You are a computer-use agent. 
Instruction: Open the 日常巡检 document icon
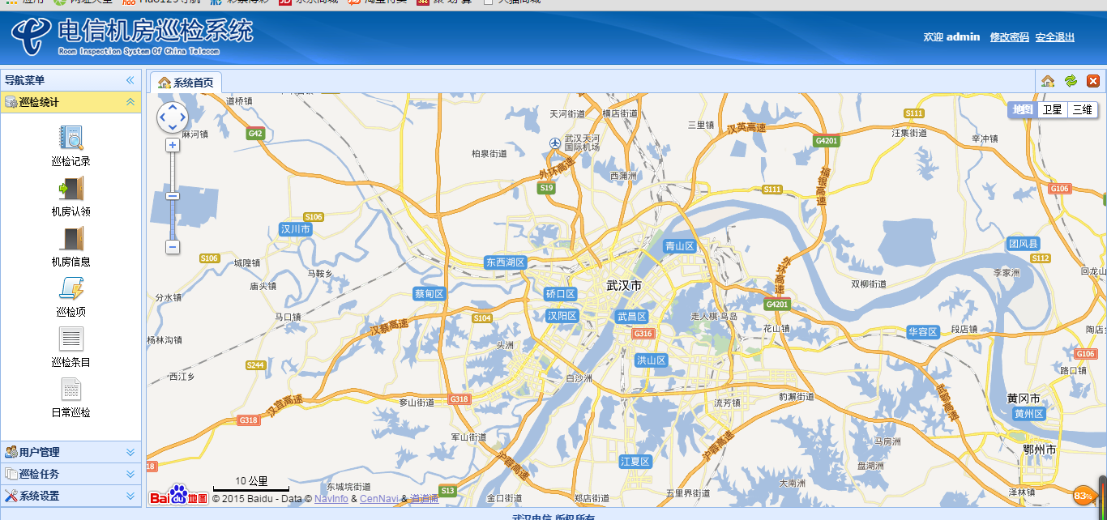(71, 389)
